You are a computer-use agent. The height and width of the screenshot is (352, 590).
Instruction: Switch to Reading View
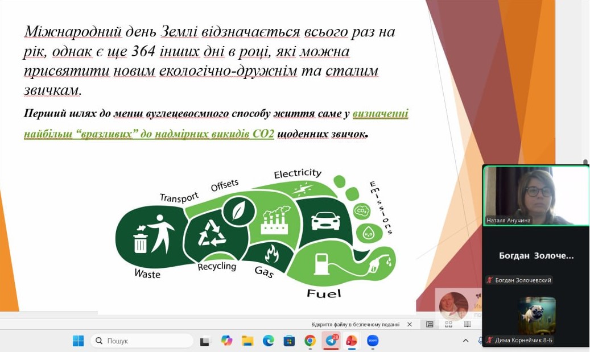pyautogui.click(x=467, y=325)
